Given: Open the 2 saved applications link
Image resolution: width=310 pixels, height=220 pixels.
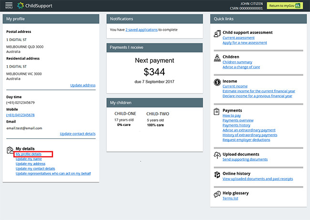Looking at the screenshot, I should tap(142, 30).
